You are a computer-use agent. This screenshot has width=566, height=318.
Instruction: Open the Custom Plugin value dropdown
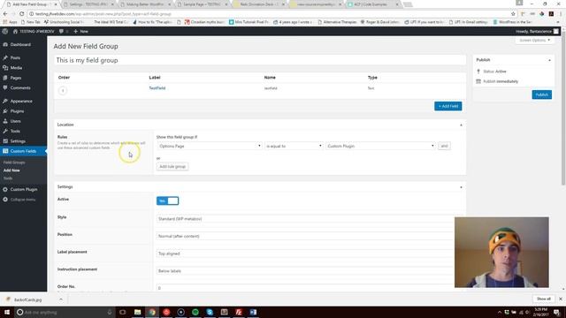(380, 146)
